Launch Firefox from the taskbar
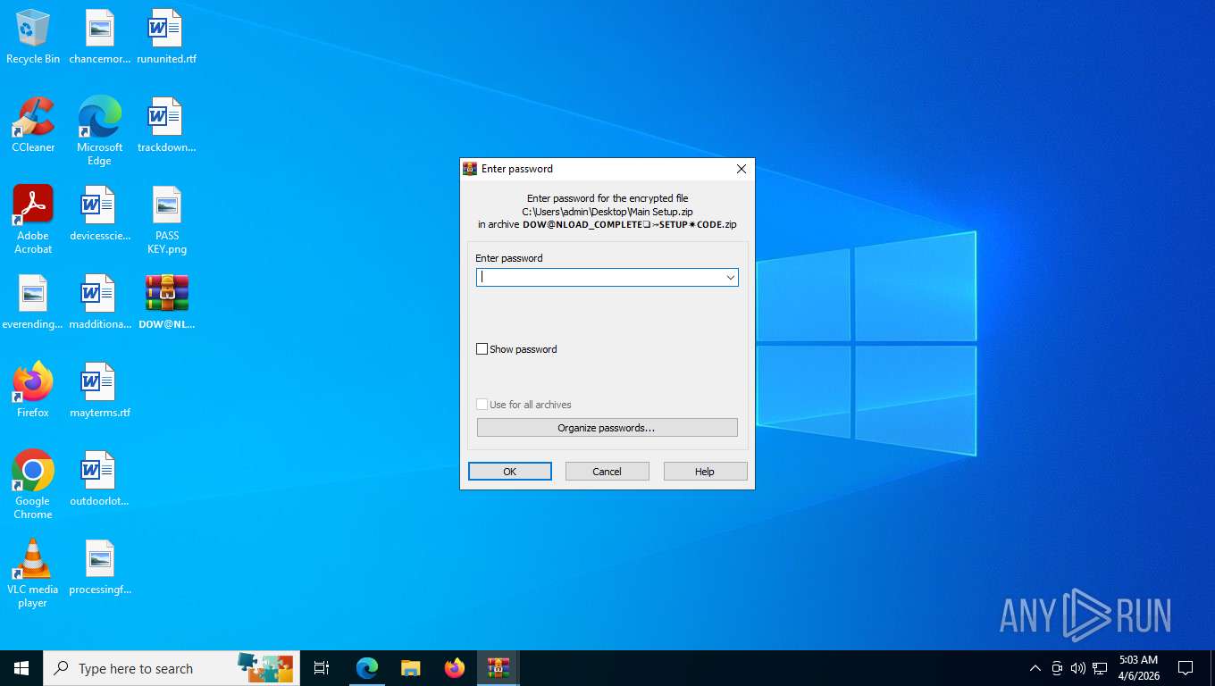The height and width of the screenshot is (686, 1215). click(x=455, y=668)
